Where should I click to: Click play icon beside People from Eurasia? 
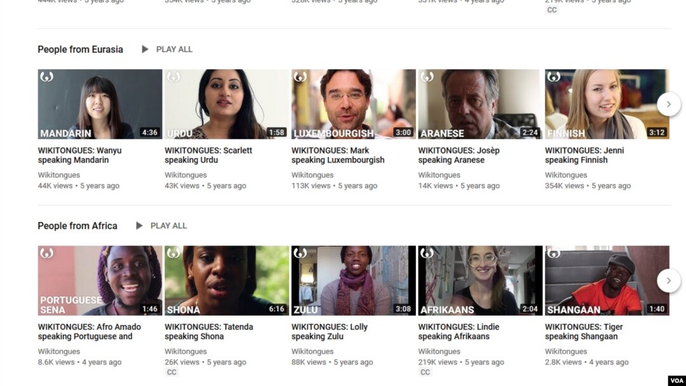pos(145,50)
